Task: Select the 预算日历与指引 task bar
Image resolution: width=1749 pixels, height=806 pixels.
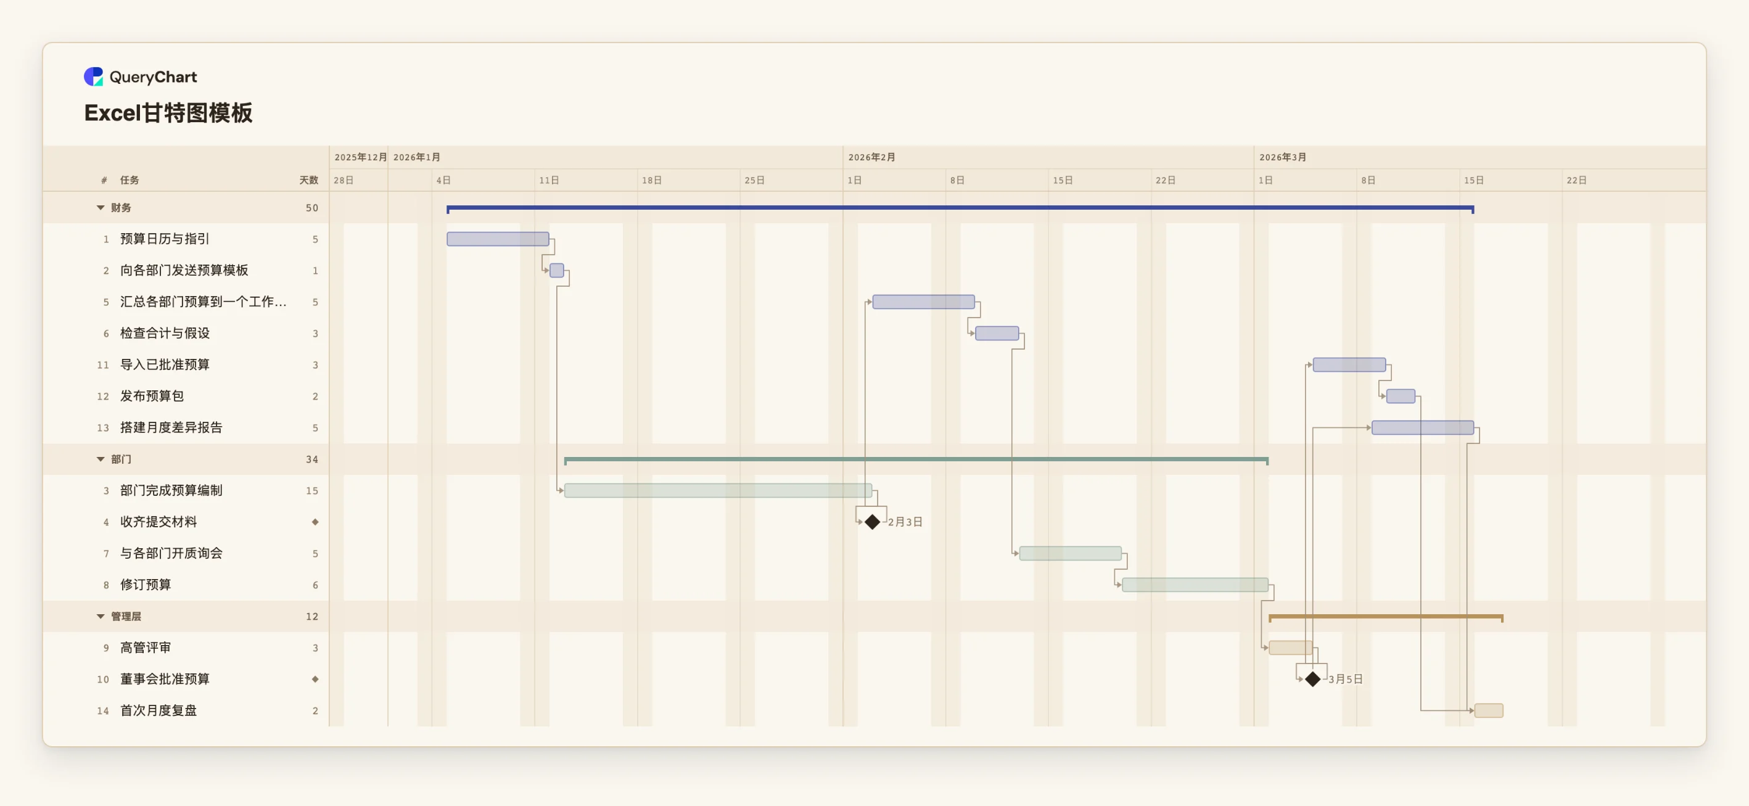Action: coord(498,239)
